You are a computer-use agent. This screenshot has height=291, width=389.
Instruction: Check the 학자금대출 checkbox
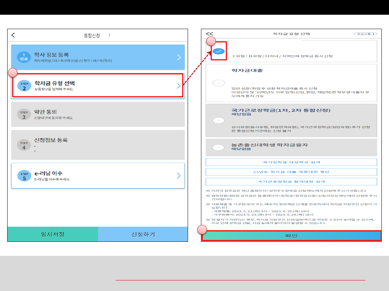click(218, 83)
